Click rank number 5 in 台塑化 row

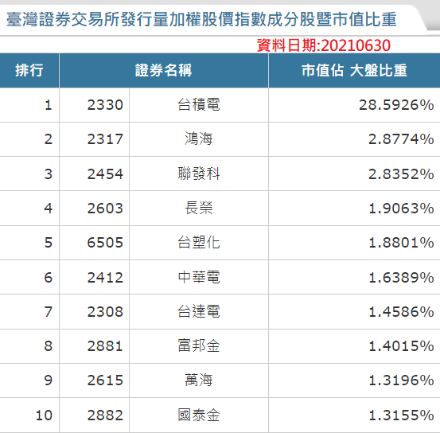coord(49,243)
